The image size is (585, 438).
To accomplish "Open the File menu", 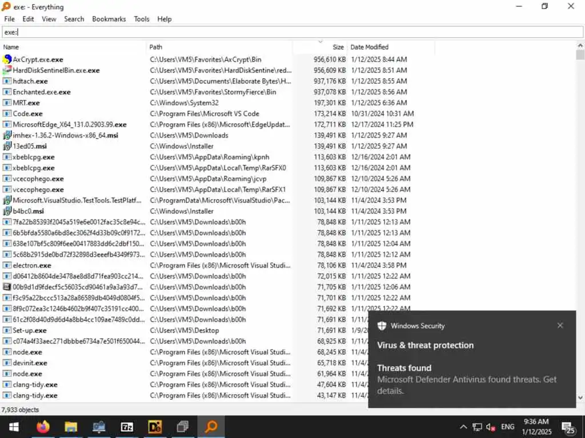I will point(9,19).
